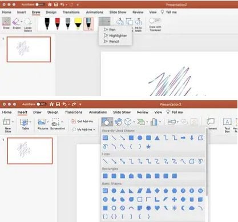Image resolution: width=238 pixels, height=222 pixels.
Task: Toggle AutoSave switch in upper window
Action: (x=40, y=5)
